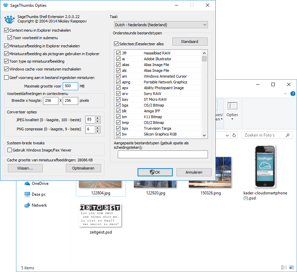Click the Standaard button

point(190,42)
